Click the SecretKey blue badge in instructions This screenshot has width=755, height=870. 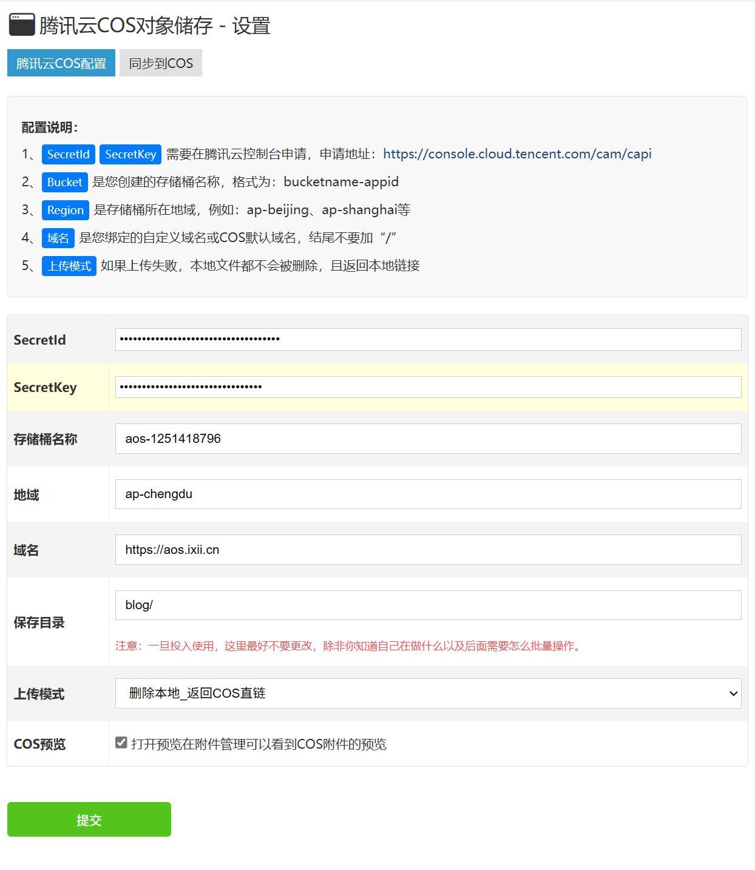tap(130, 154)
